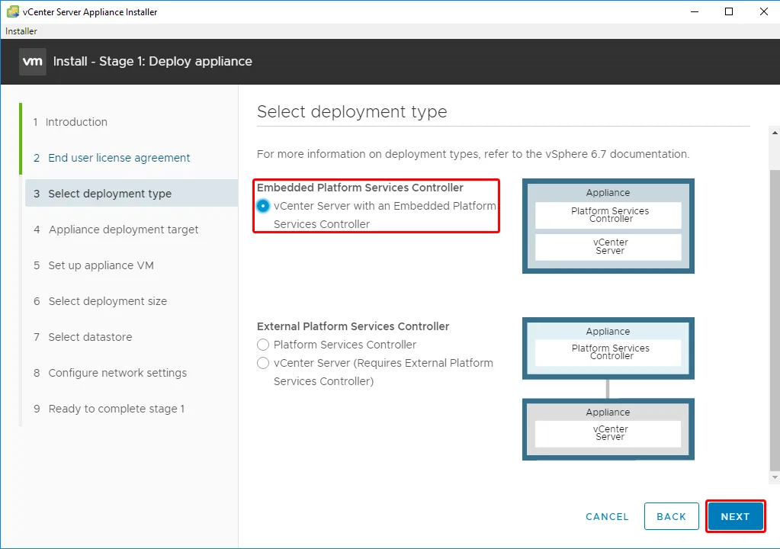Image resolution: width=780 pixels, height=549 pixels.
Task: Click the vCenter installer title bar icon
Action: (13, 11)
